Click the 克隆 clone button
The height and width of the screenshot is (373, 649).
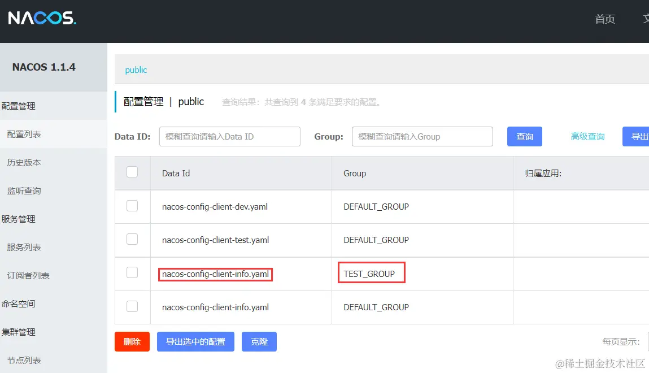tap(259, 341)
